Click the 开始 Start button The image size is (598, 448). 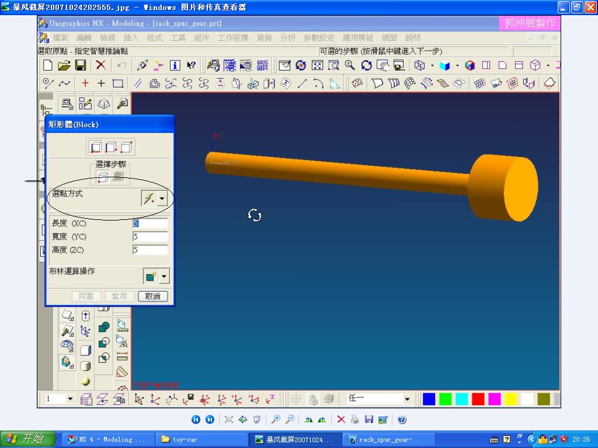click(x=28, y=439)
